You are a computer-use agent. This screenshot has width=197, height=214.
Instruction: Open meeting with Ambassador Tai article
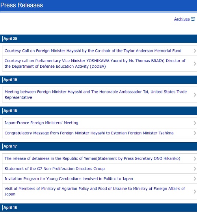point(95,95)
